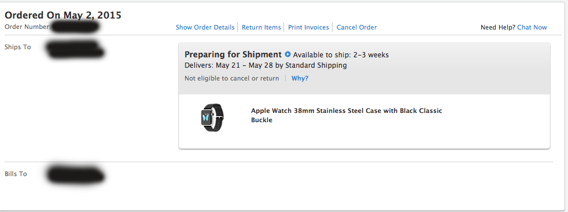Open the Show Order Details link
568x212 pixels.
205,27
